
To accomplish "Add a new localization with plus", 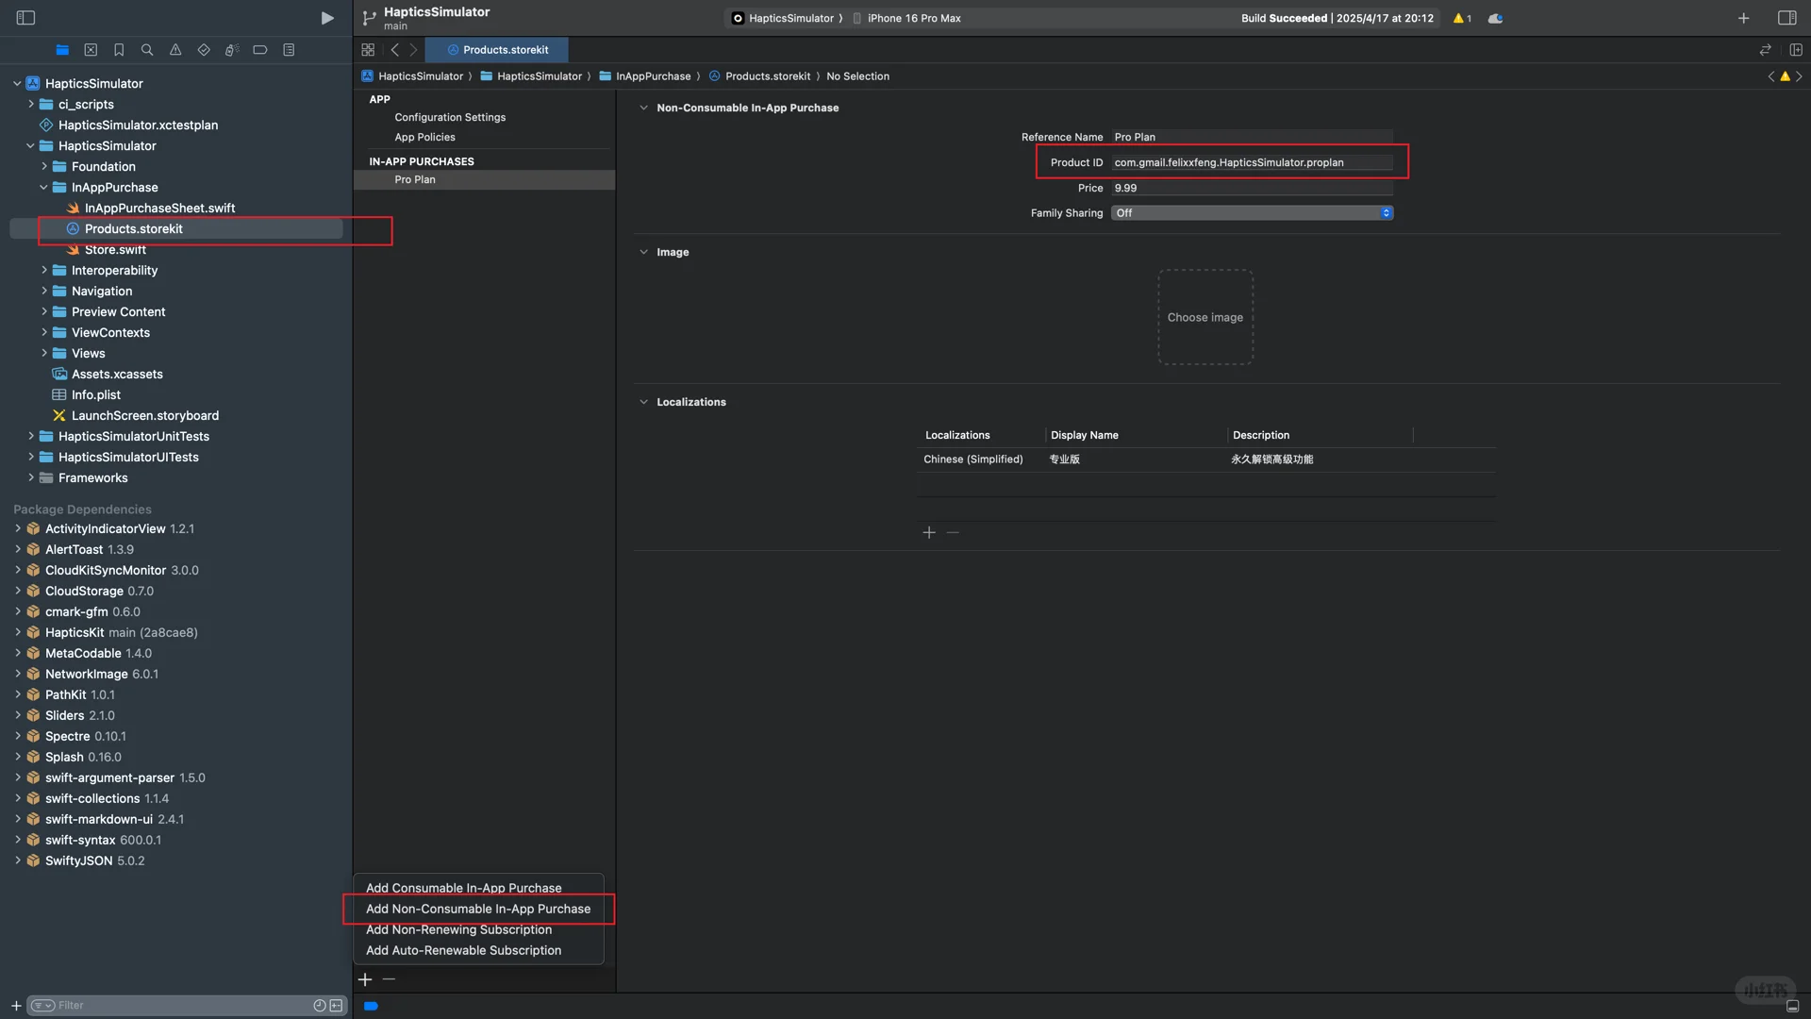I will pyautogui.click(x=929, y=533).
